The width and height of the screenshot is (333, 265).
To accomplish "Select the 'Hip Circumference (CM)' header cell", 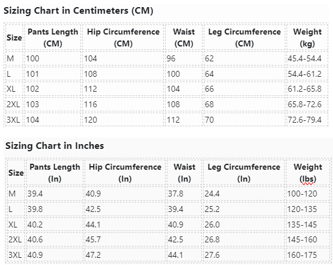I will tap(123, 38).
